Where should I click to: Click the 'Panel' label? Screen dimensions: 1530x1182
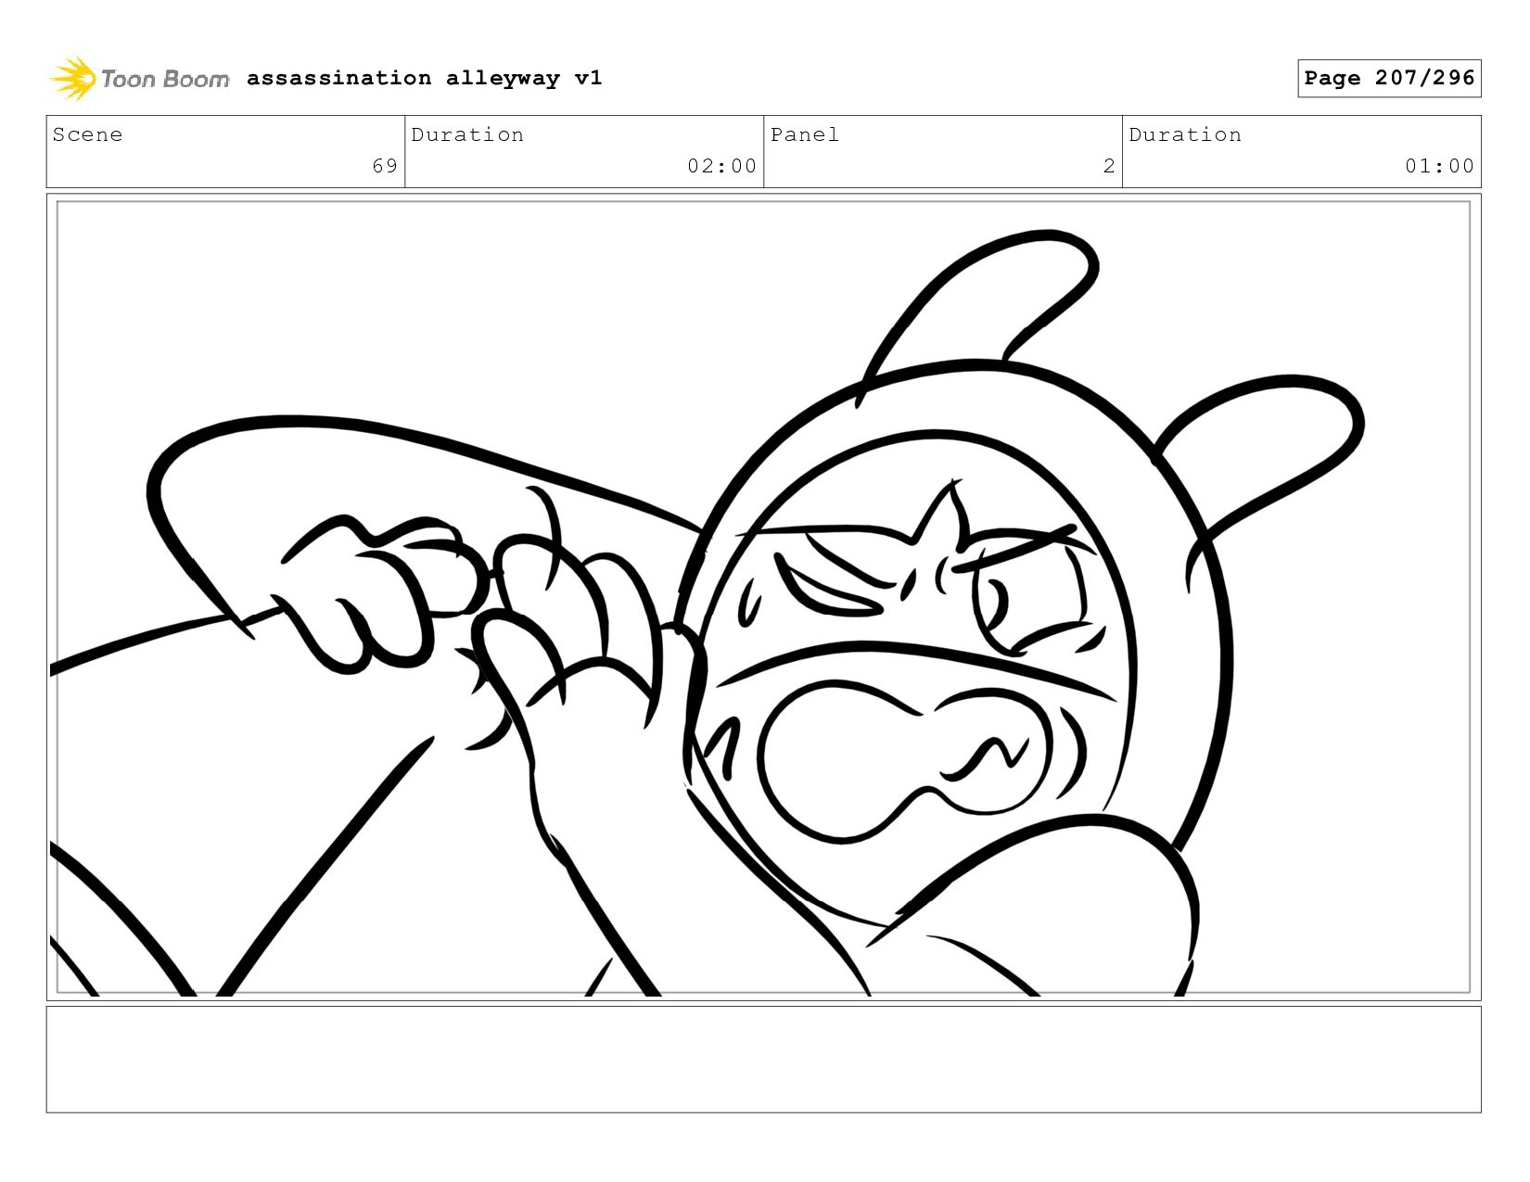(x=805, y=134)
